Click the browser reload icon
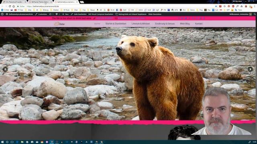Image resolution: width=257 pixels, height=144 pixels. [10, 6]
